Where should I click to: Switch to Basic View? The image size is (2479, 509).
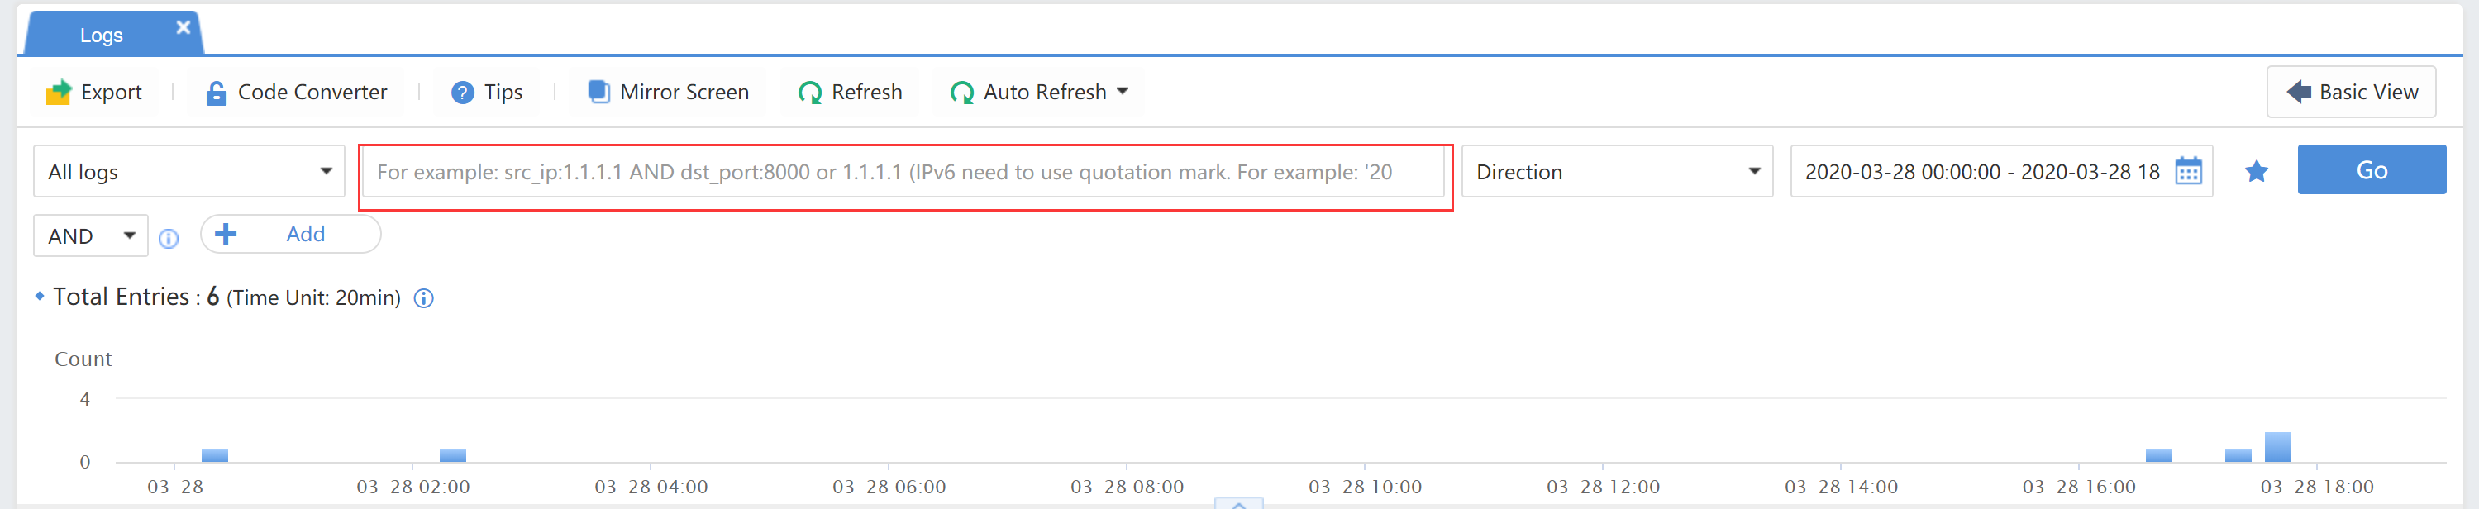pyautogui.click(x=2351, y=93)
